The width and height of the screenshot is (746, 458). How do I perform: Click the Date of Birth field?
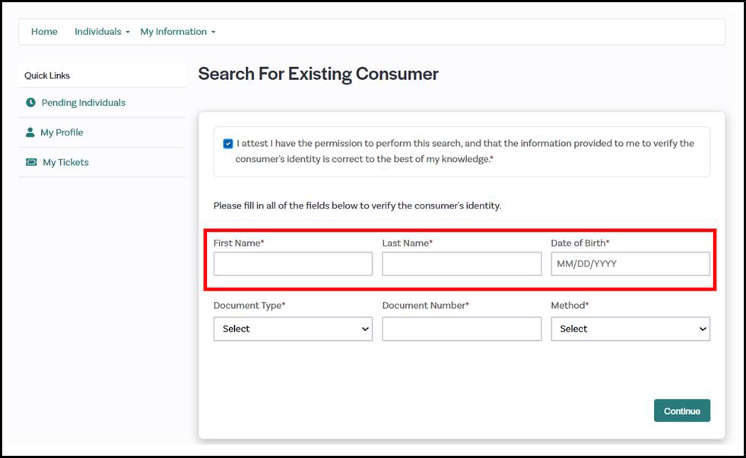tap(630, 264)
